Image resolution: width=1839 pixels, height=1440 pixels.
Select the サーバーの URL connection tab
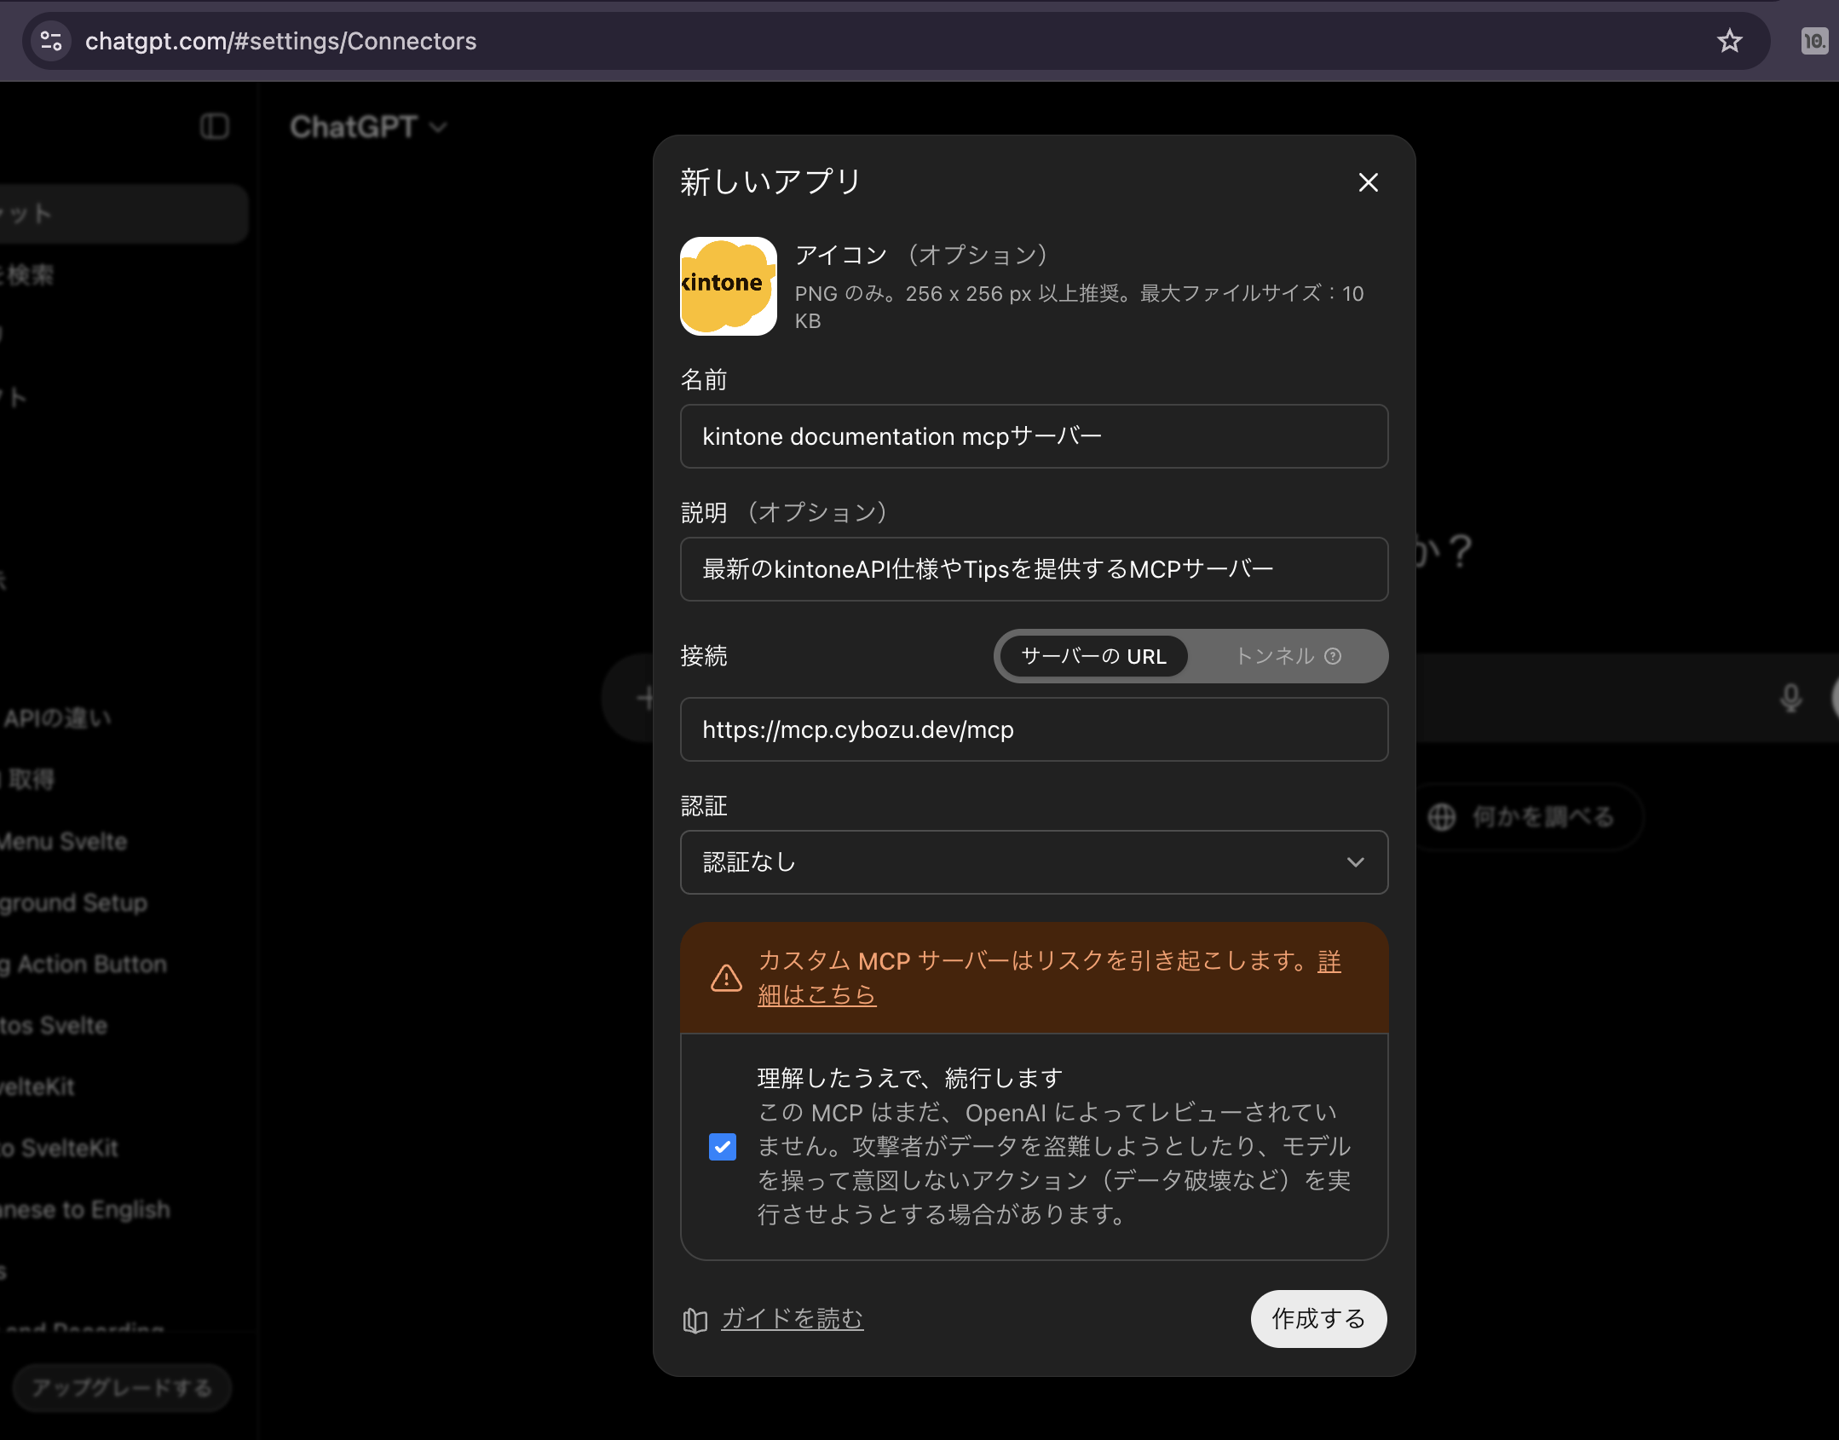1093,656
